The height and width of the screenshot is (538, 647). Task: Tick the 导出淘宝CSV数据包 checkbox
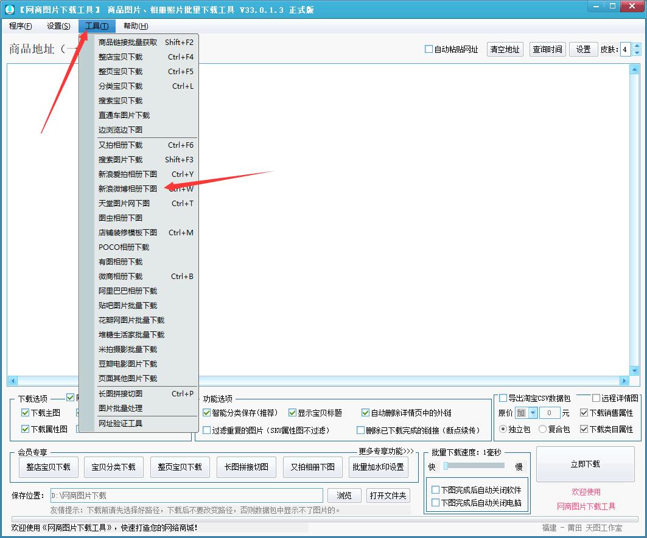(503, 398)
